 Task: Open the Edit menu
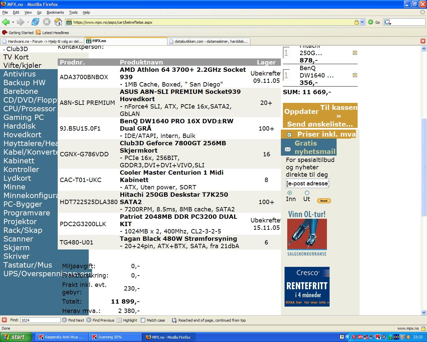point(16,12)
